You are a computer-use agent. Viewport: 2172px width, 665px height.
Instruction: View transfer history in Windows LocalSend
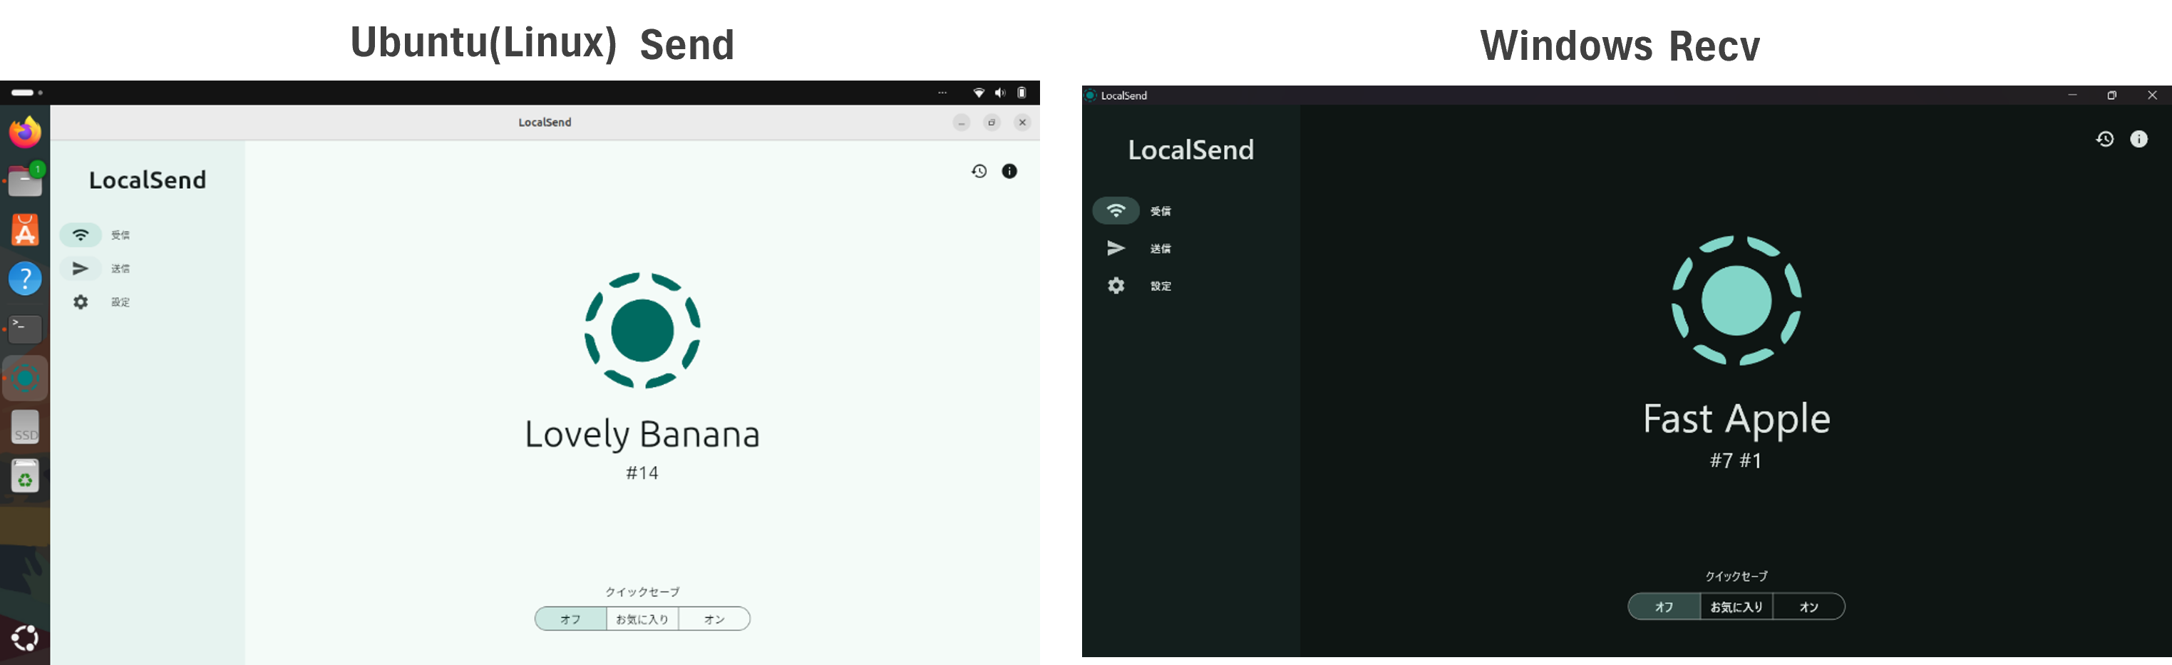coord(2106,139)
